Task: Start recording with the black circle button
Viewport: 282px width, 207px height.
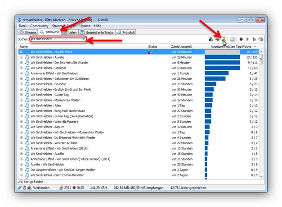Action: 241,39
